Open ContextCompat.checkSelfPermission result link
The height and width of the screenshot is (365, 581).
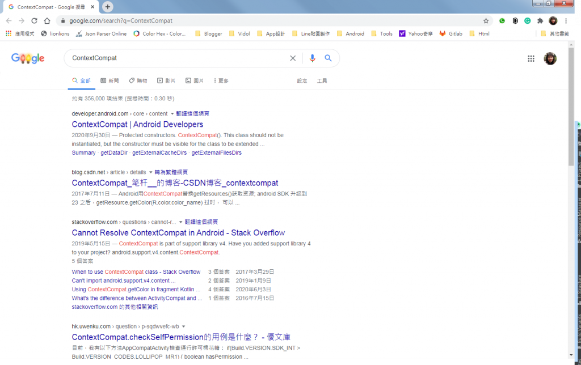pos(181,337)
